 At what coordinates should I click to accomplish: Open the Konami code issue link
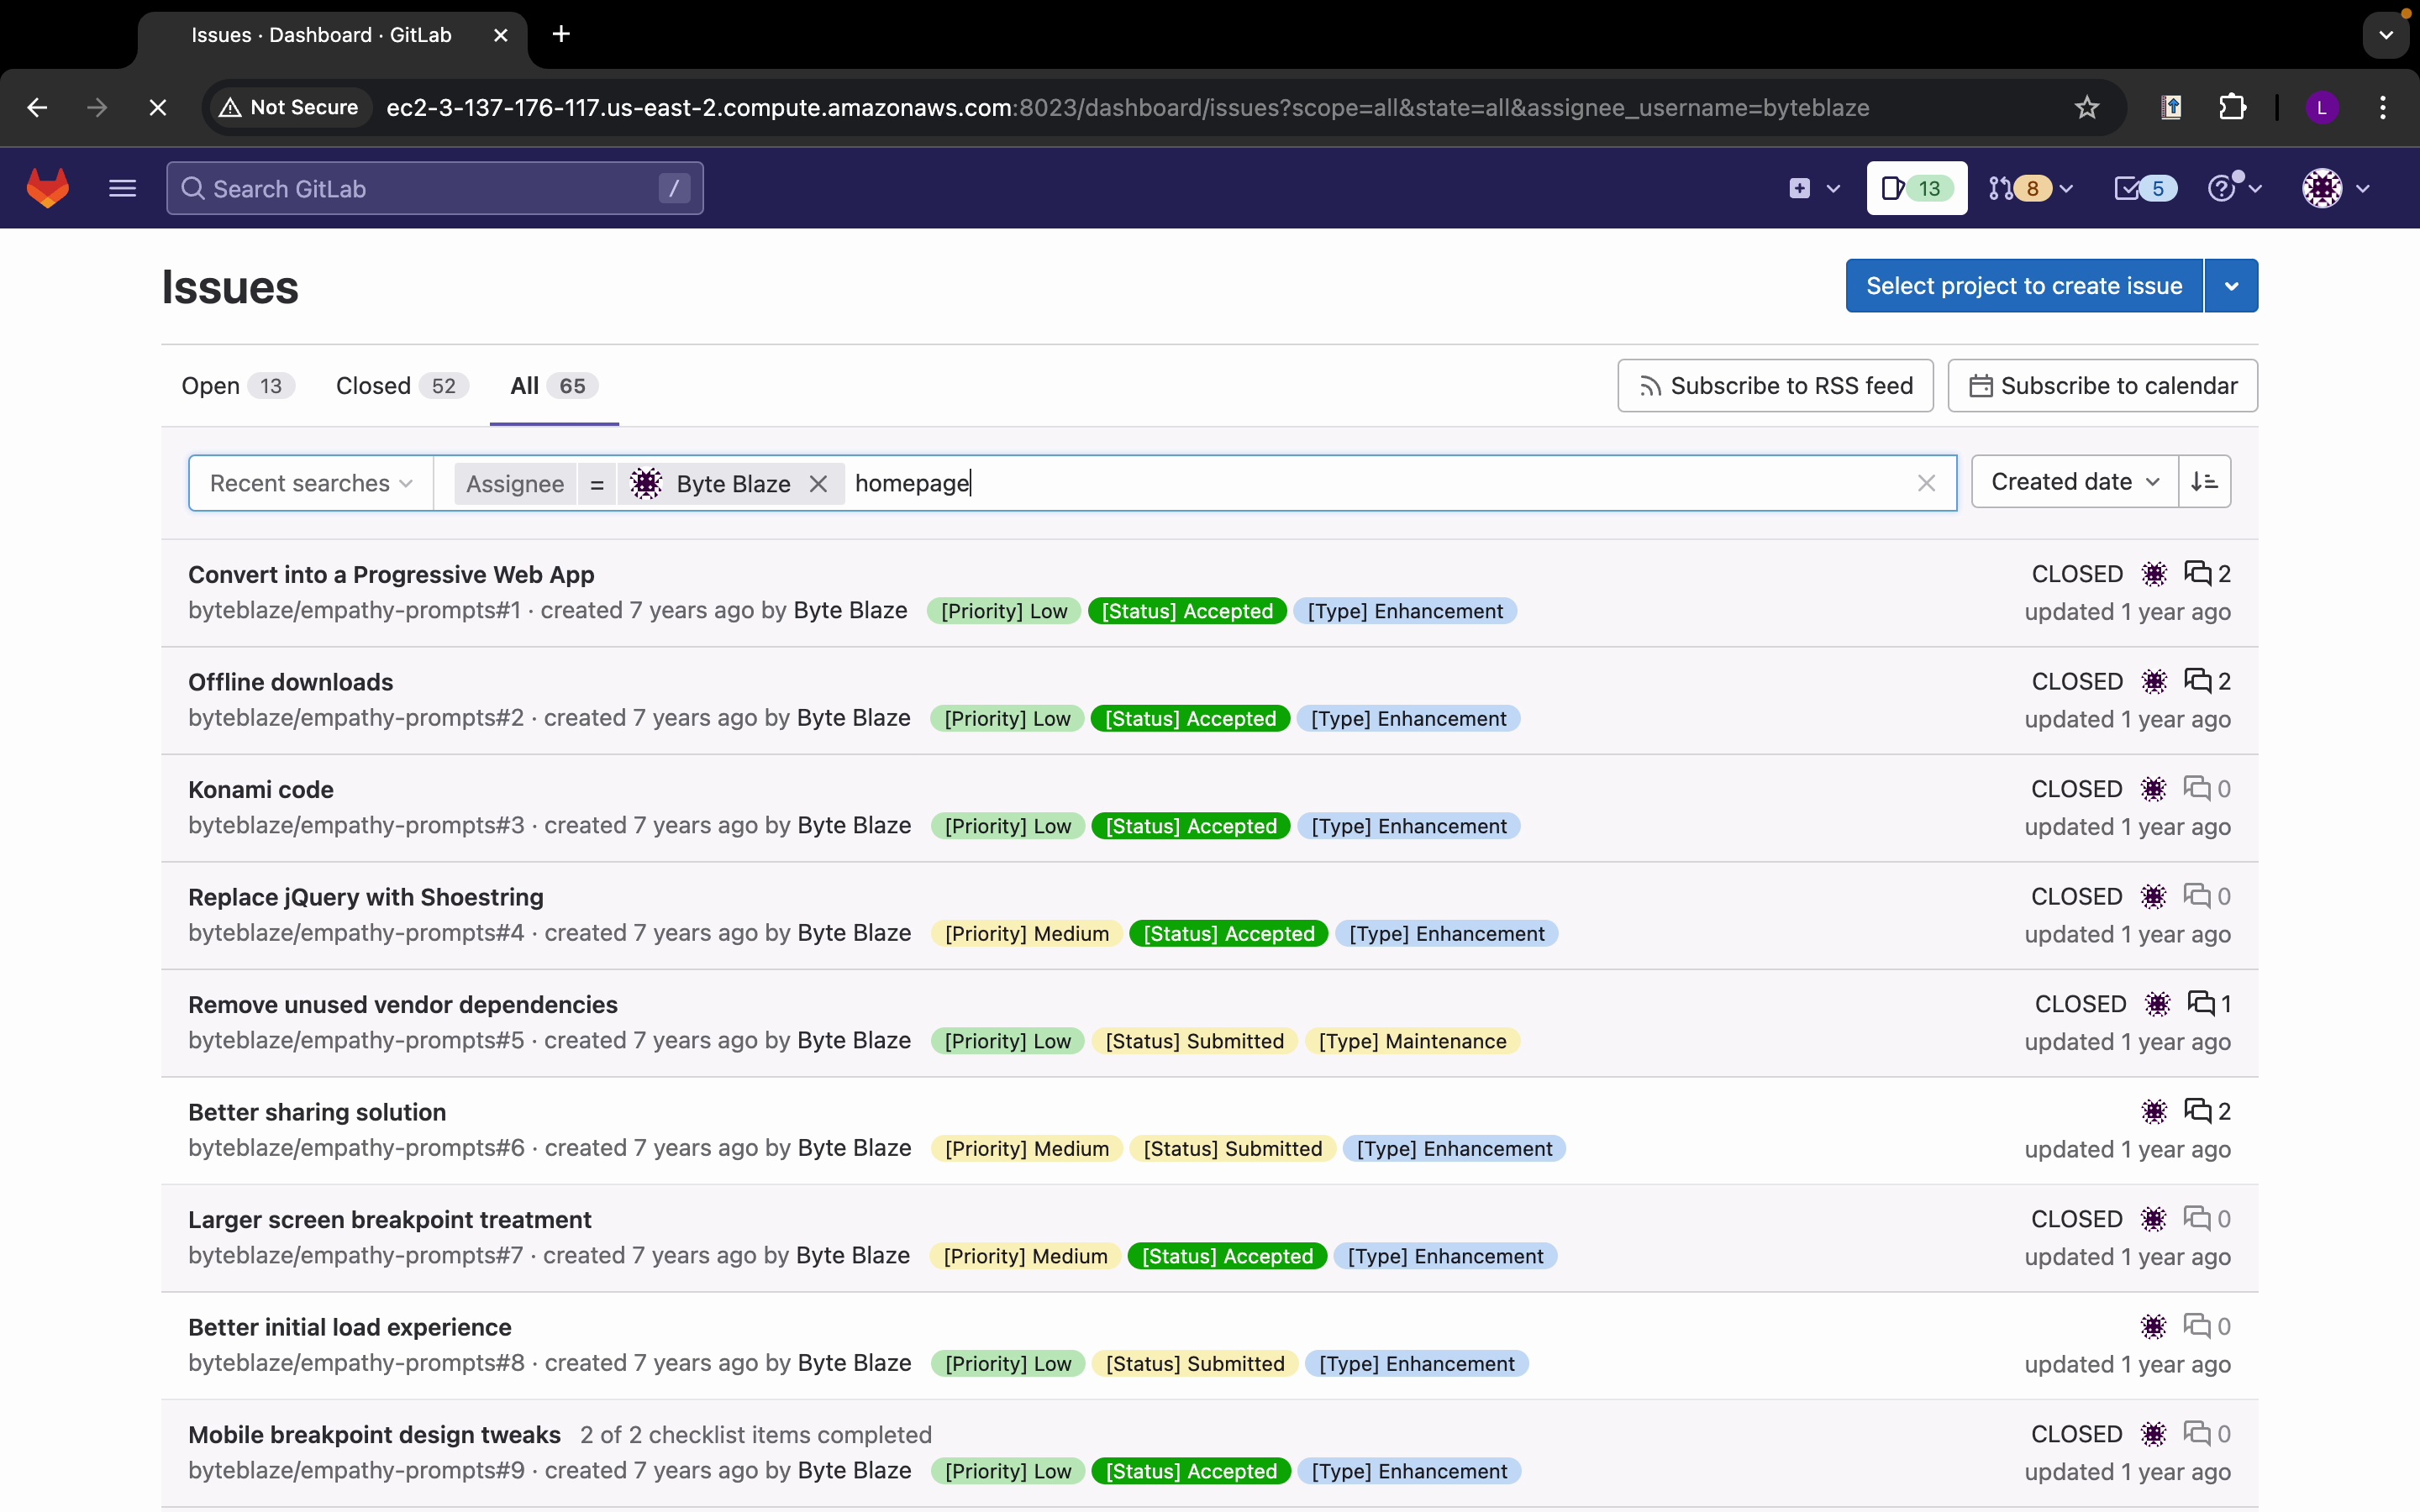point(261,789)
